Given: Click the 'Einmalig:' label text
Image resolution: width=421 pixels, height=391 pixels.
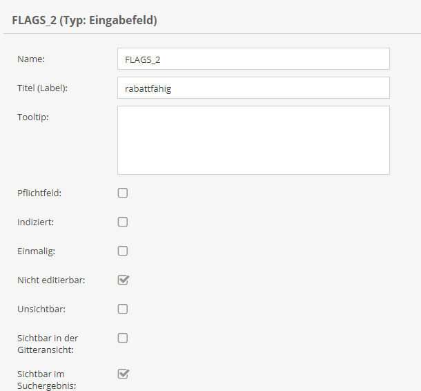Looking at the screenshot, I should click(36, 251).
